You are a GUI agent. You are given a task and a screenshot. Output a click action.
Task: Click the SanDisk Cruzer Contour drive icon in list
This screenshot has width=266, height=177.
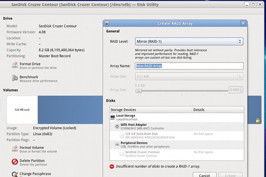[122, 154]
